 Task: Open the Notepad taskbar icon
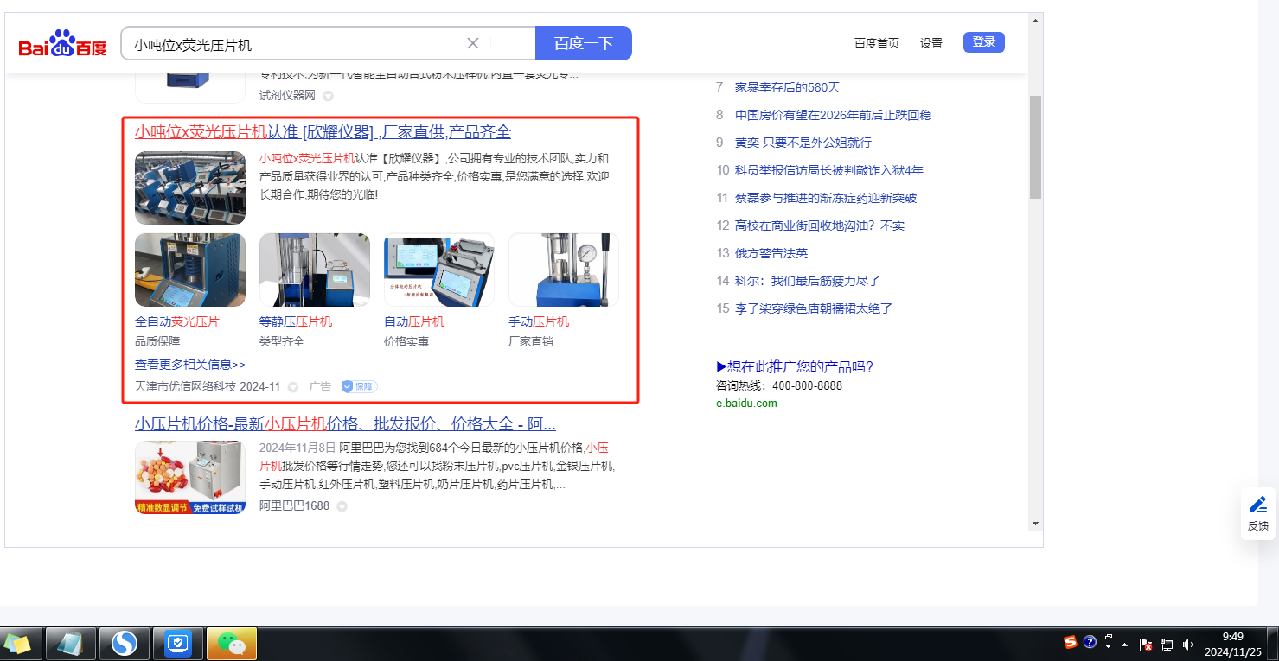pos(70,644)
